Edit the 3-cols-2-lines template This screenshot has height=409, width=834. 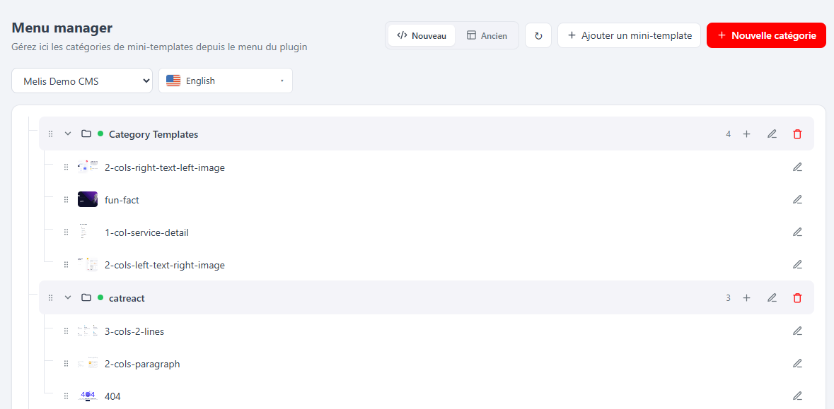(797, 331)
